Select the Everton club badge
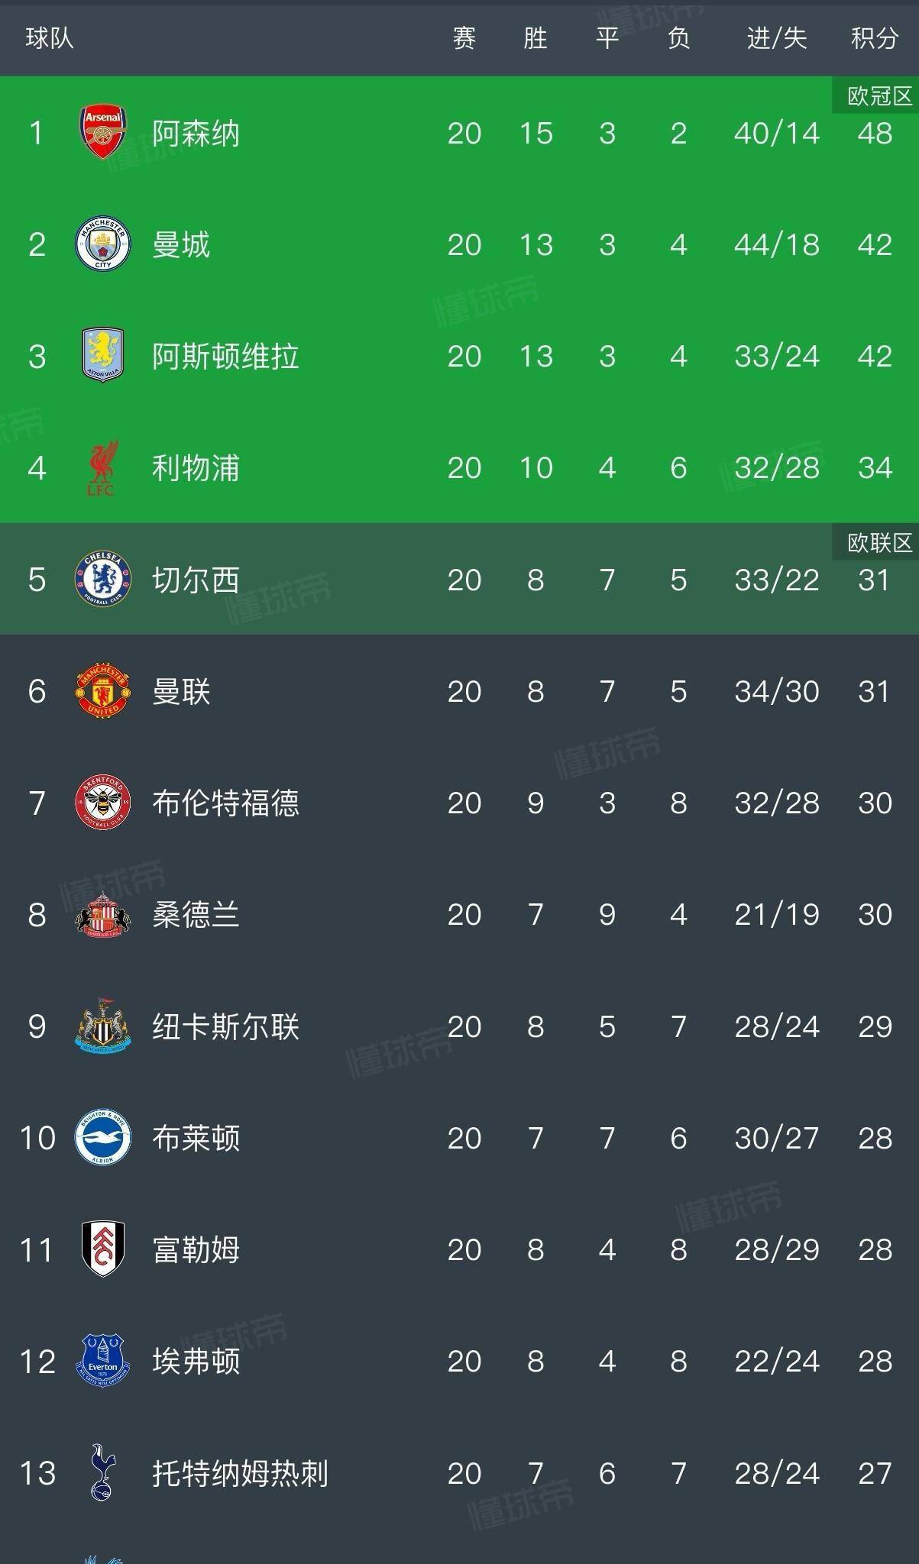Viewport: 919px width, 1564px height. pyautogui.click(x=102, y=1361)
